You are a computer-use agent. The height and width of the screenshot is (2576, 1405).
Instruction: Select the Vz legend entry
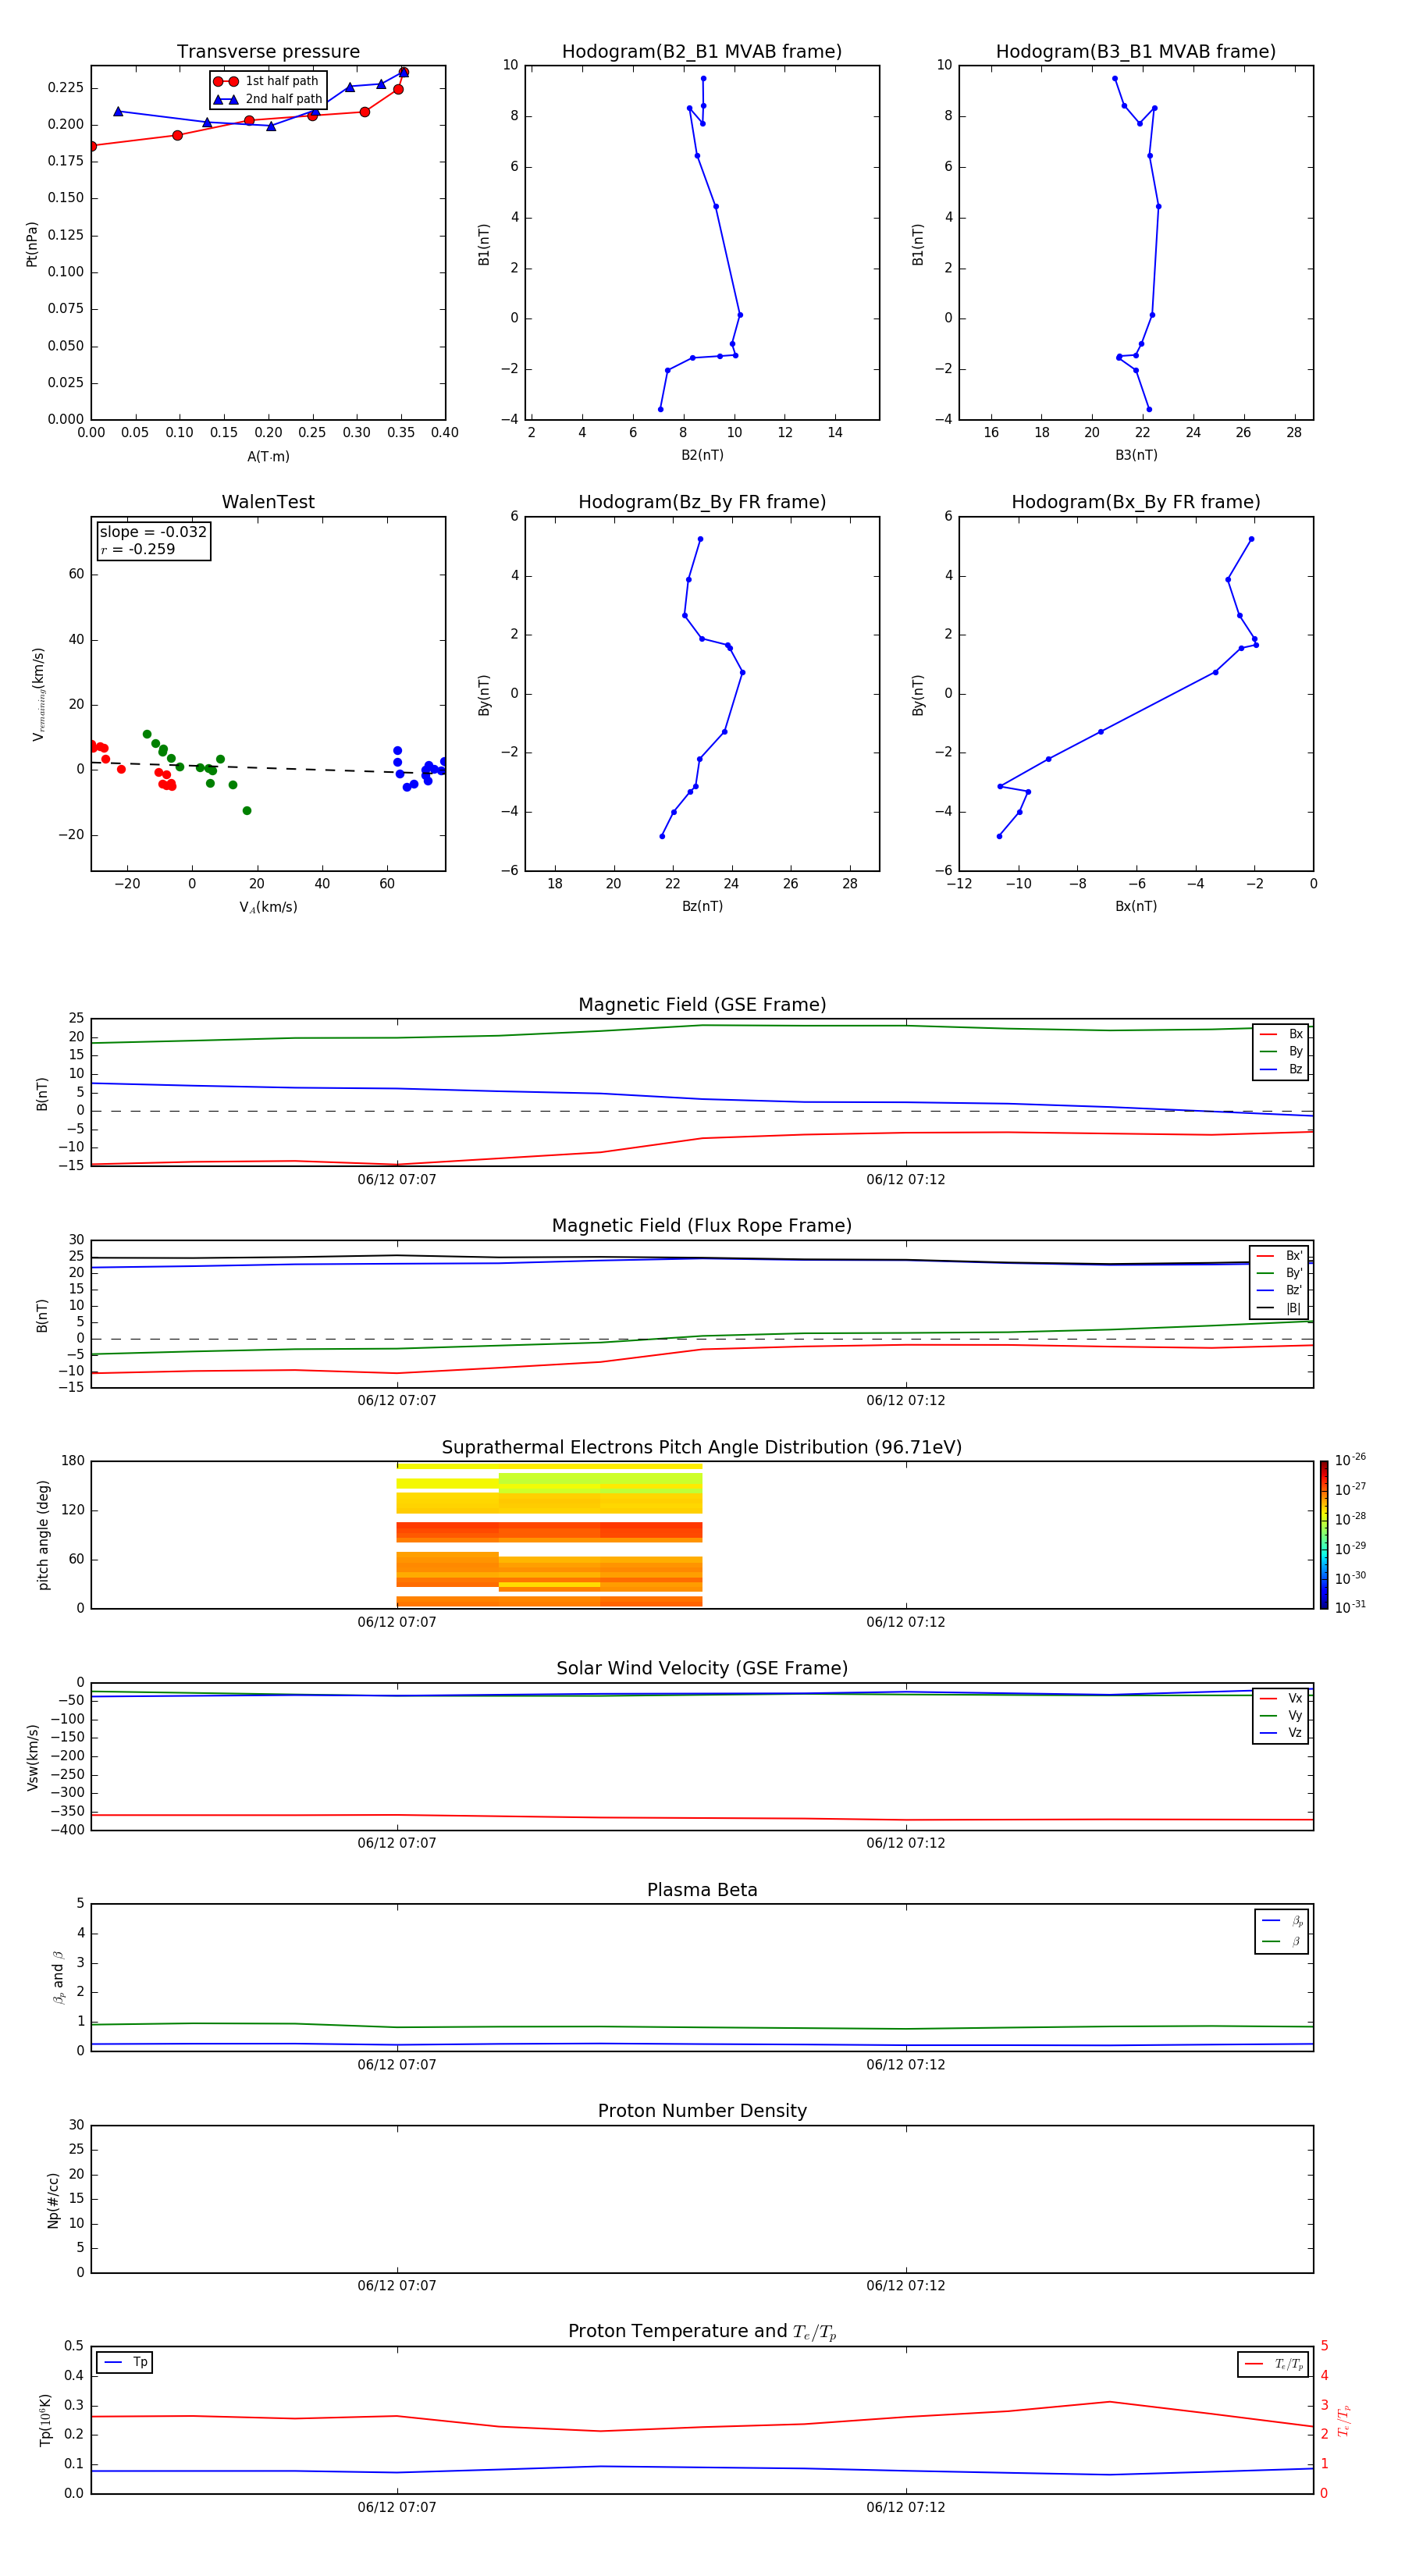pos(1281,1733)
